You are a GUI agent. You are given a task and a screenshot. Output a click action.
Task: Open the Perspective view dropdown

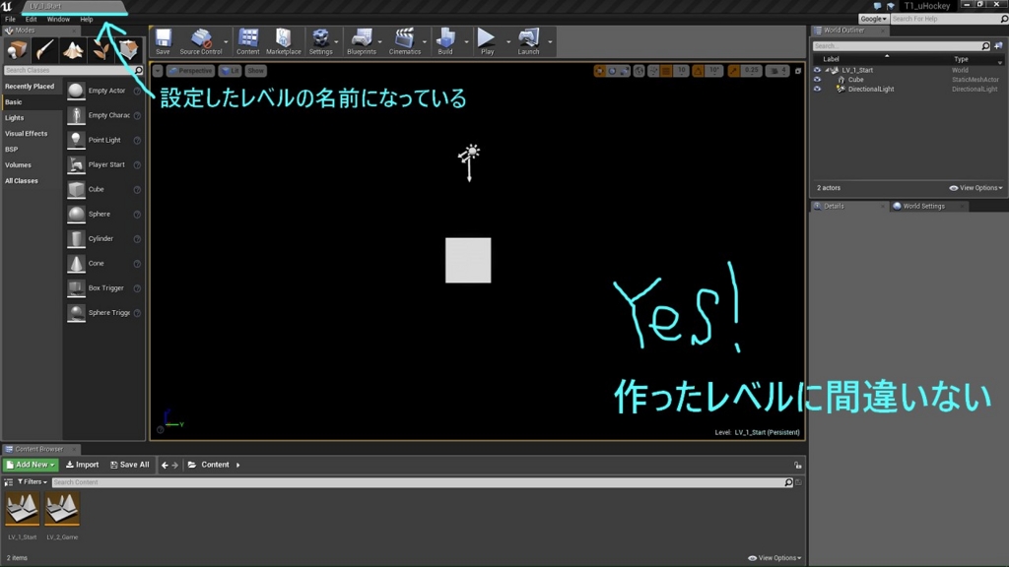coord(190,71)
